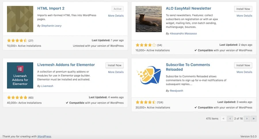
Task: Open the Stephanie Leary author link
Action: click(x=51, y=26)
